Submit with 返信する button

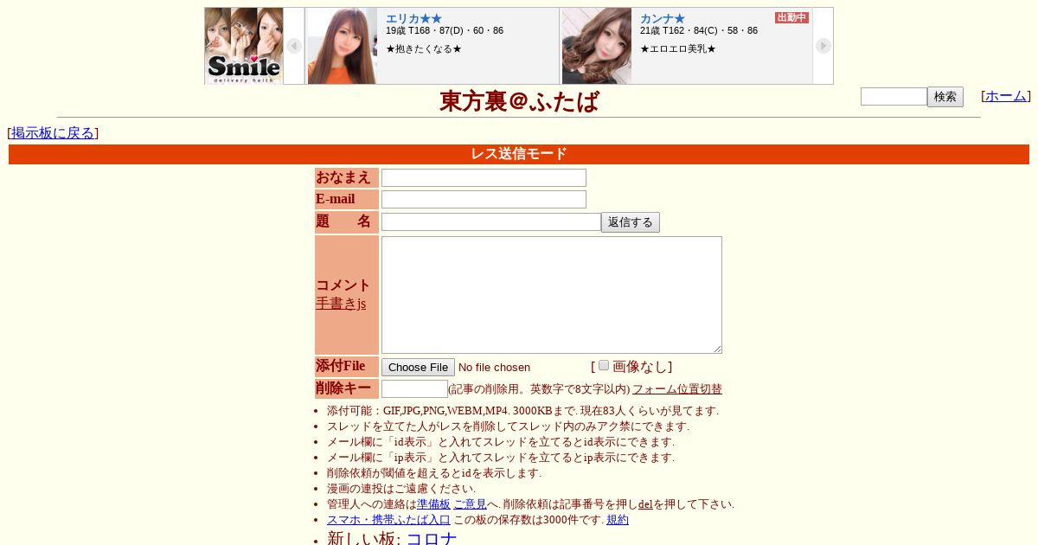tap(631, 222)
